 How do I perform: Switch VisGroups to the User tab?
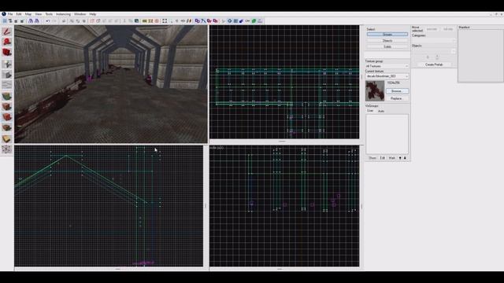(370, 111)
